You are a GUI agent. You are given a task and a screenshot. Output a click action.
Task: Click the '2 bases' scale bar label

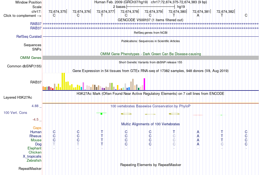tap(119, 7)
